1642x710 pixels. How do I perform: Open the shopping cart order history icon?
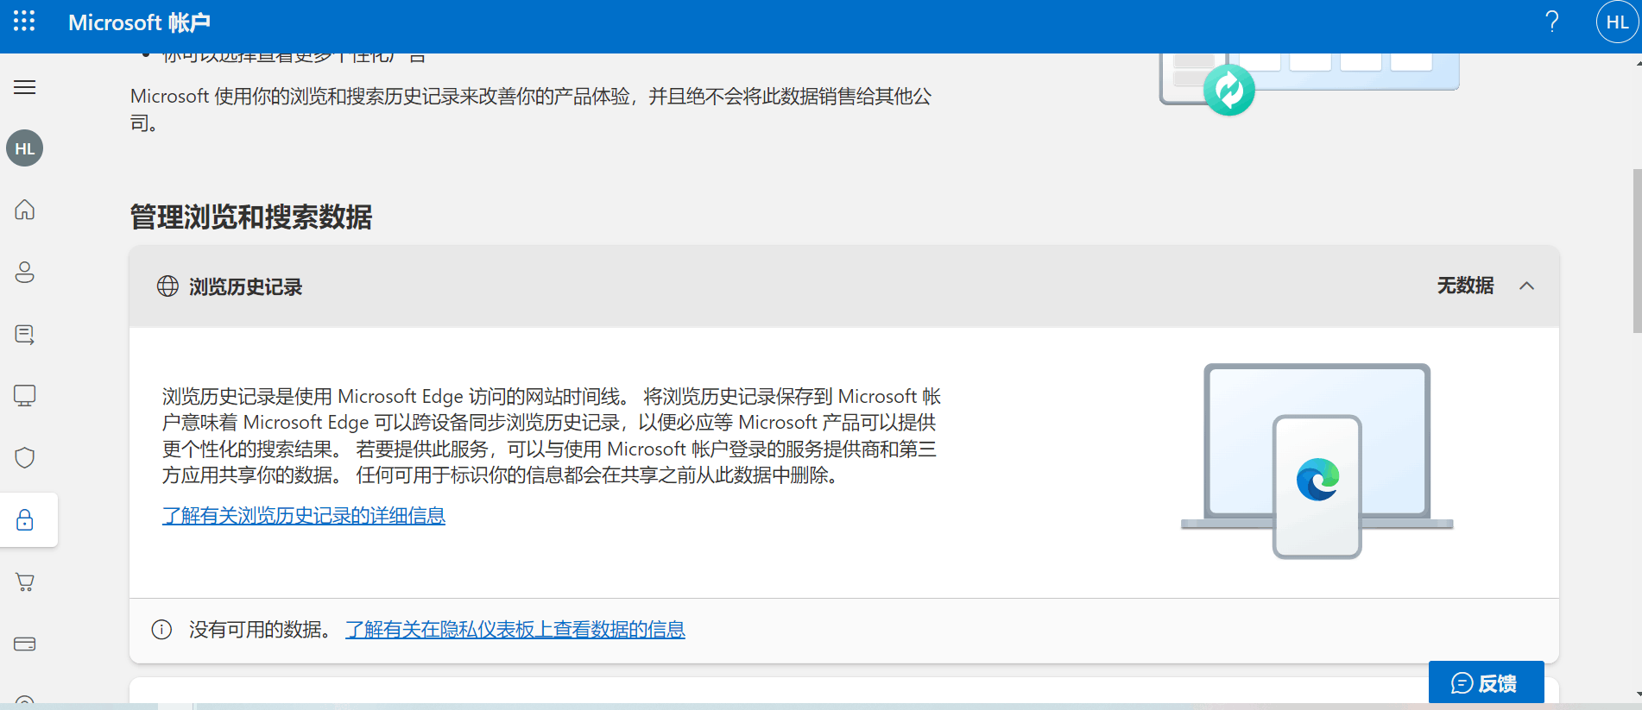tap(25, 582)
